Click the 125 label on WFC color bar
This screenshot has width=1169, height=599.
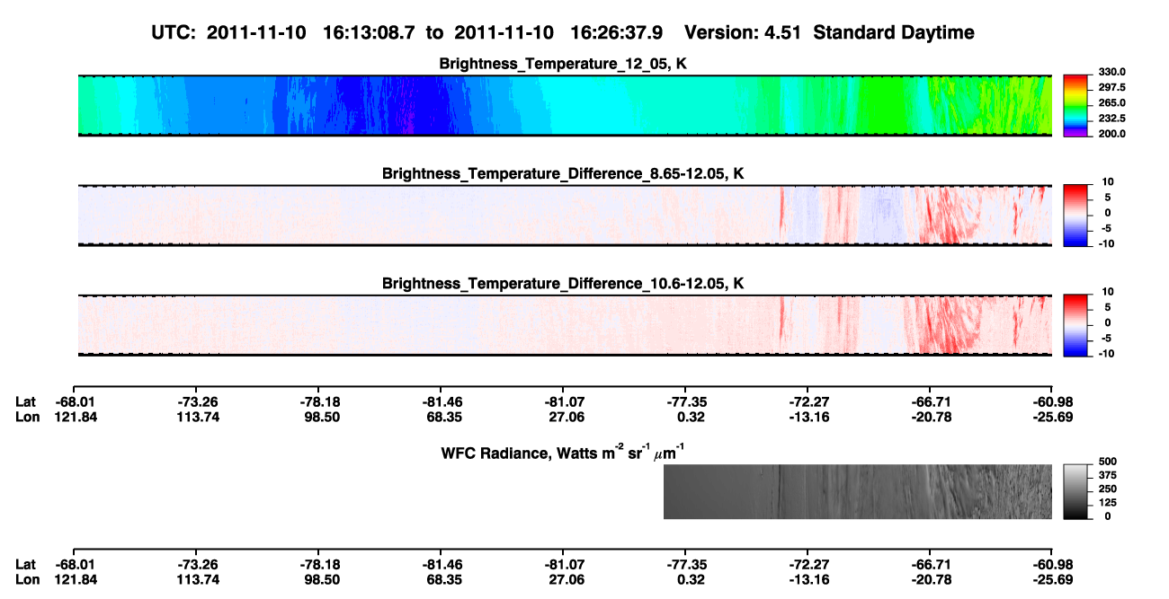pyautogui.click(x=1107, y=502)
